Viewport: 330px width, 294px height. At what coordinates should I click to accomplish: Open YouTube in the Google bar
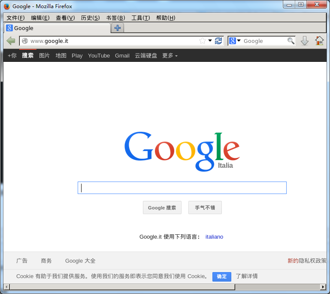pos(99,55)
